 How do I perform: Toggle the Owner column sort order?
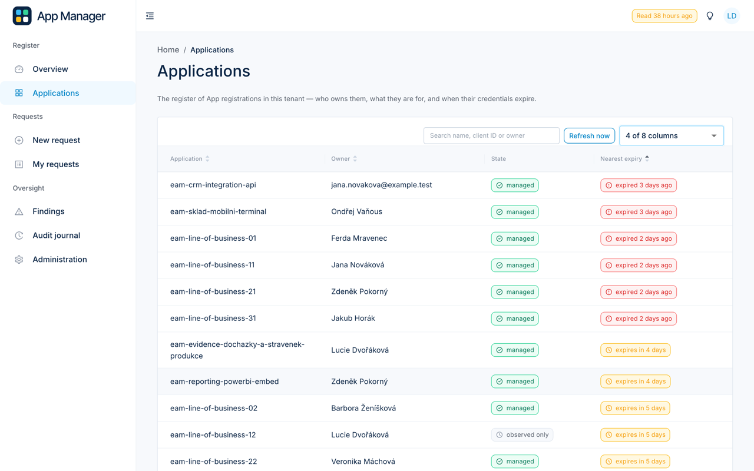[x=355, y=159]
